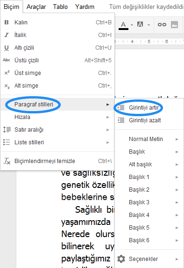Click the insert image toolbar icon
184x268 pixels.
pos(175,25)
